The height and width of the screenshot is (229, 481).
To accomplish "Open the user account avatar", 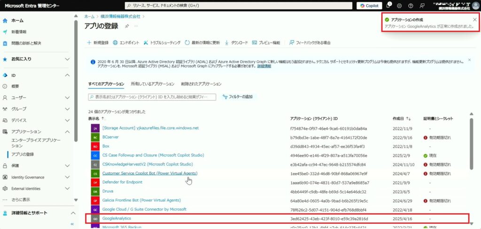I will (x=475, y=6).
